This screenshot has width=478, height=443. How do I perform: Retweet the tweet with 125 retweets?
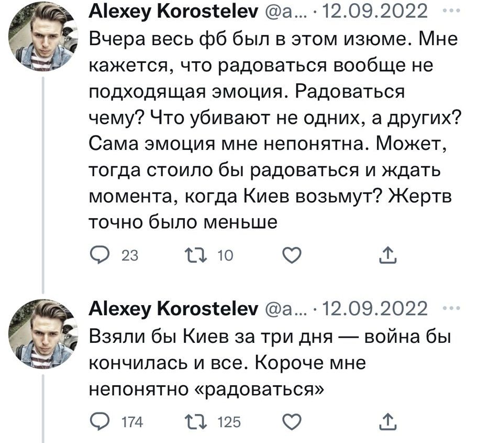pos(199,421)
